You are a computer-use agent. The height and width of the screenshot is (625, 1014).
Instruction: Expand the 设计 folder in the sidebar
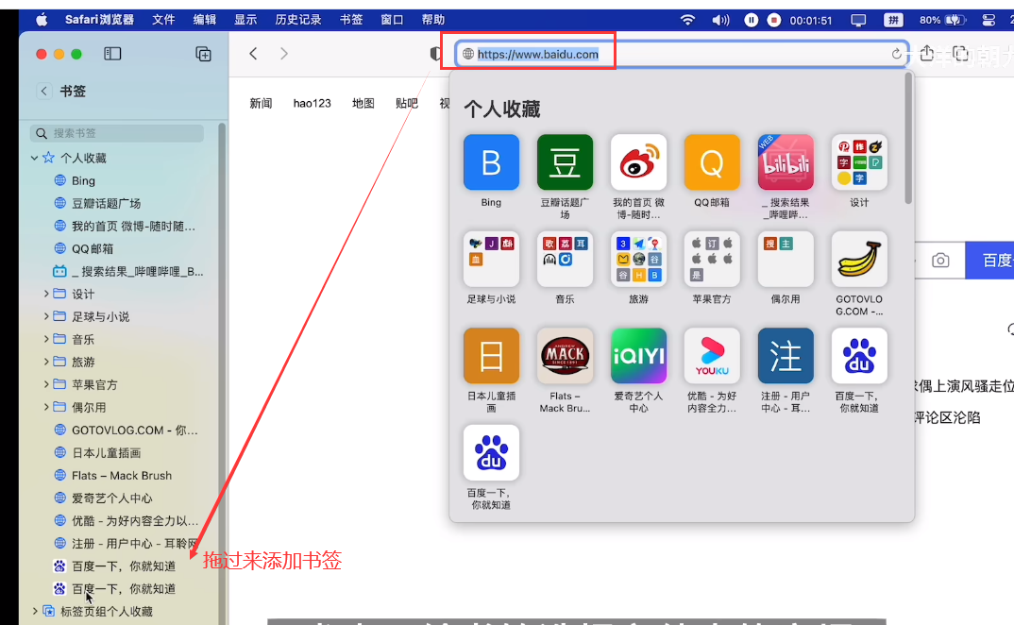46,294
